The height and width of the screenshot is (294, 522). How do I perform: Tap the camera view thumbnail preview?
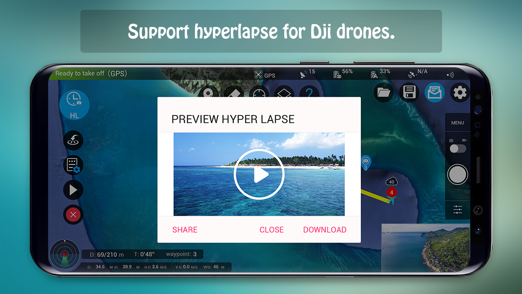[425, 247]
